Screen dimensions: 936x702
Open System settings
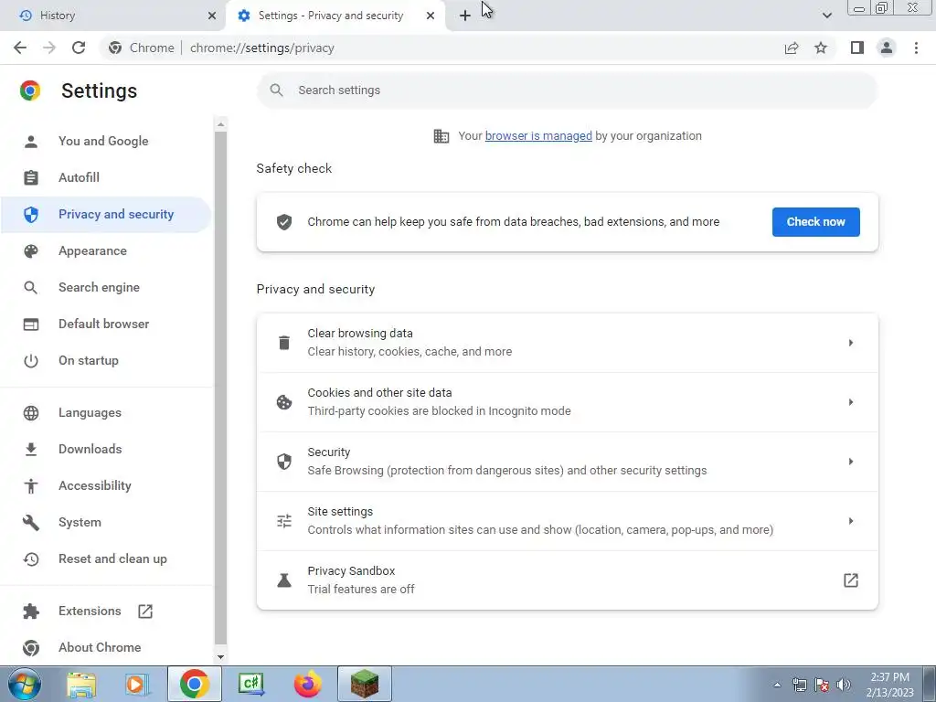106,522
